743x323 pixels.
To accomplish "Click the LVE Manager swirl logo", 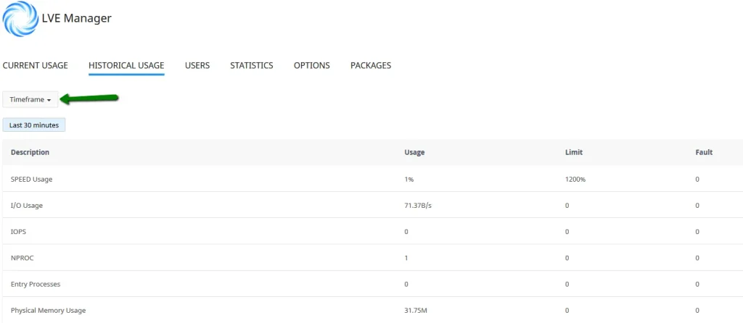I will (x=20, y=19).
